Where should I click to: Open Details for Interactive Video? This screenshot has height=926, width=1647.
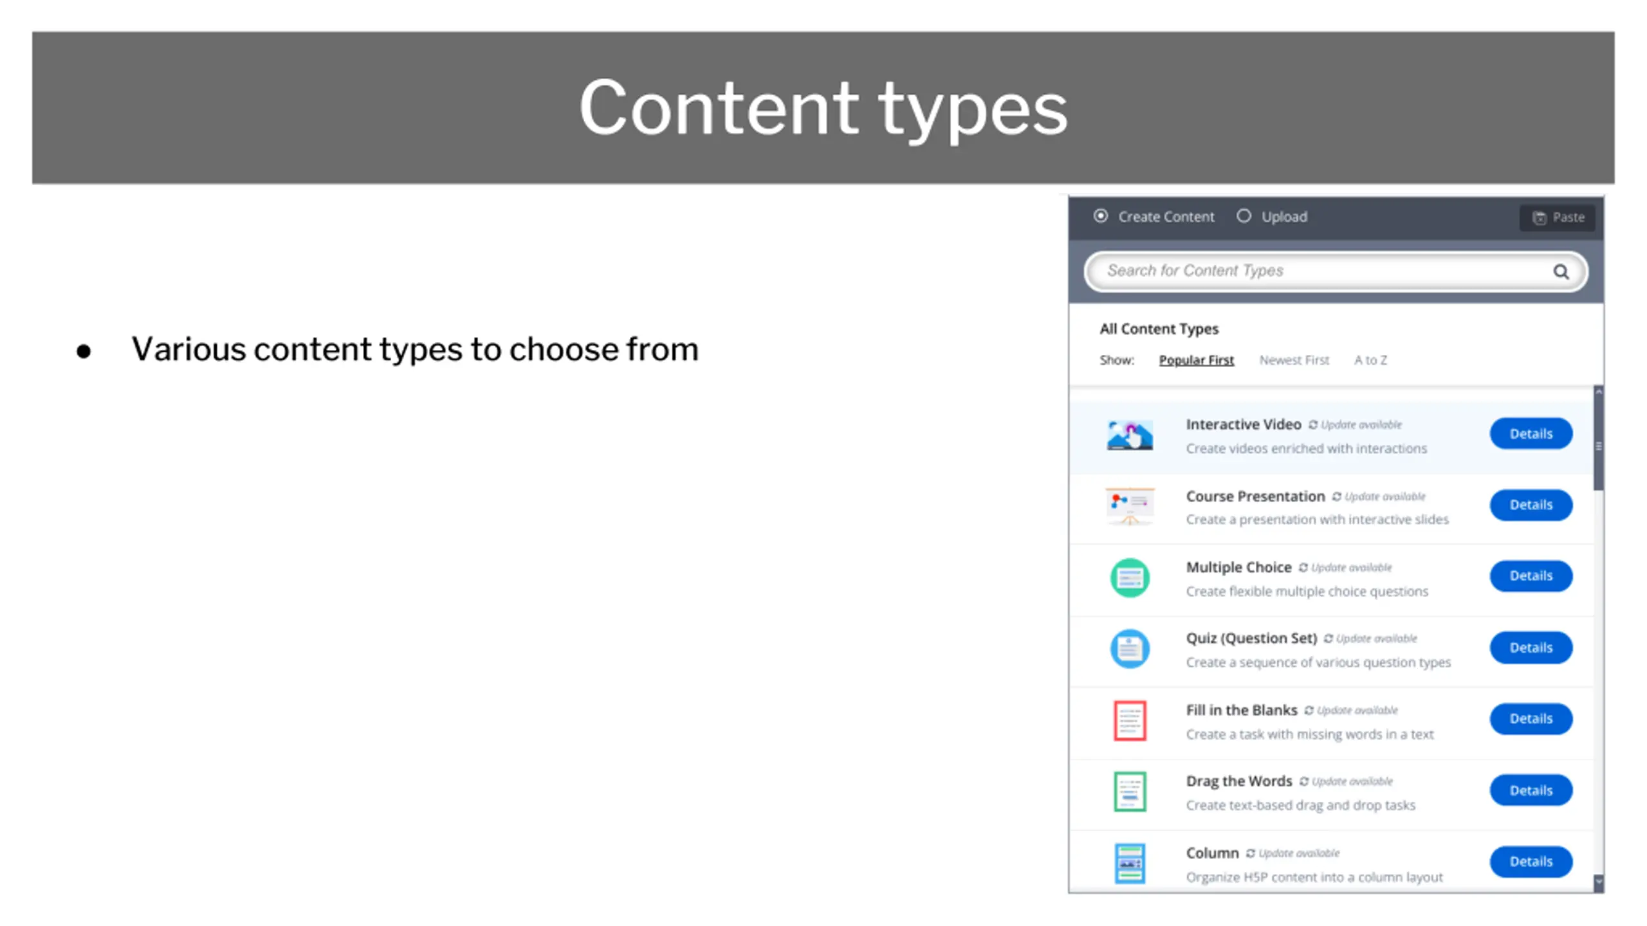pyautogui.click(x=1531, y=434)
